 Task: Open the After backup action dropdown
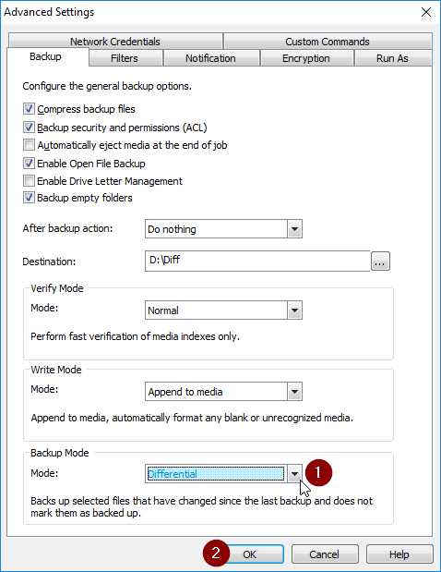click(x=294, y=229)
